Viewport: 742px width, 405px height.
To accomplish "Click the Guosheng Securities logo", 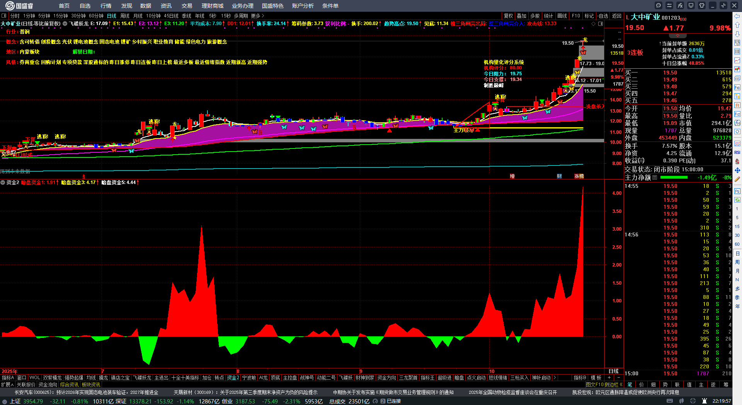I will (19, 6).
